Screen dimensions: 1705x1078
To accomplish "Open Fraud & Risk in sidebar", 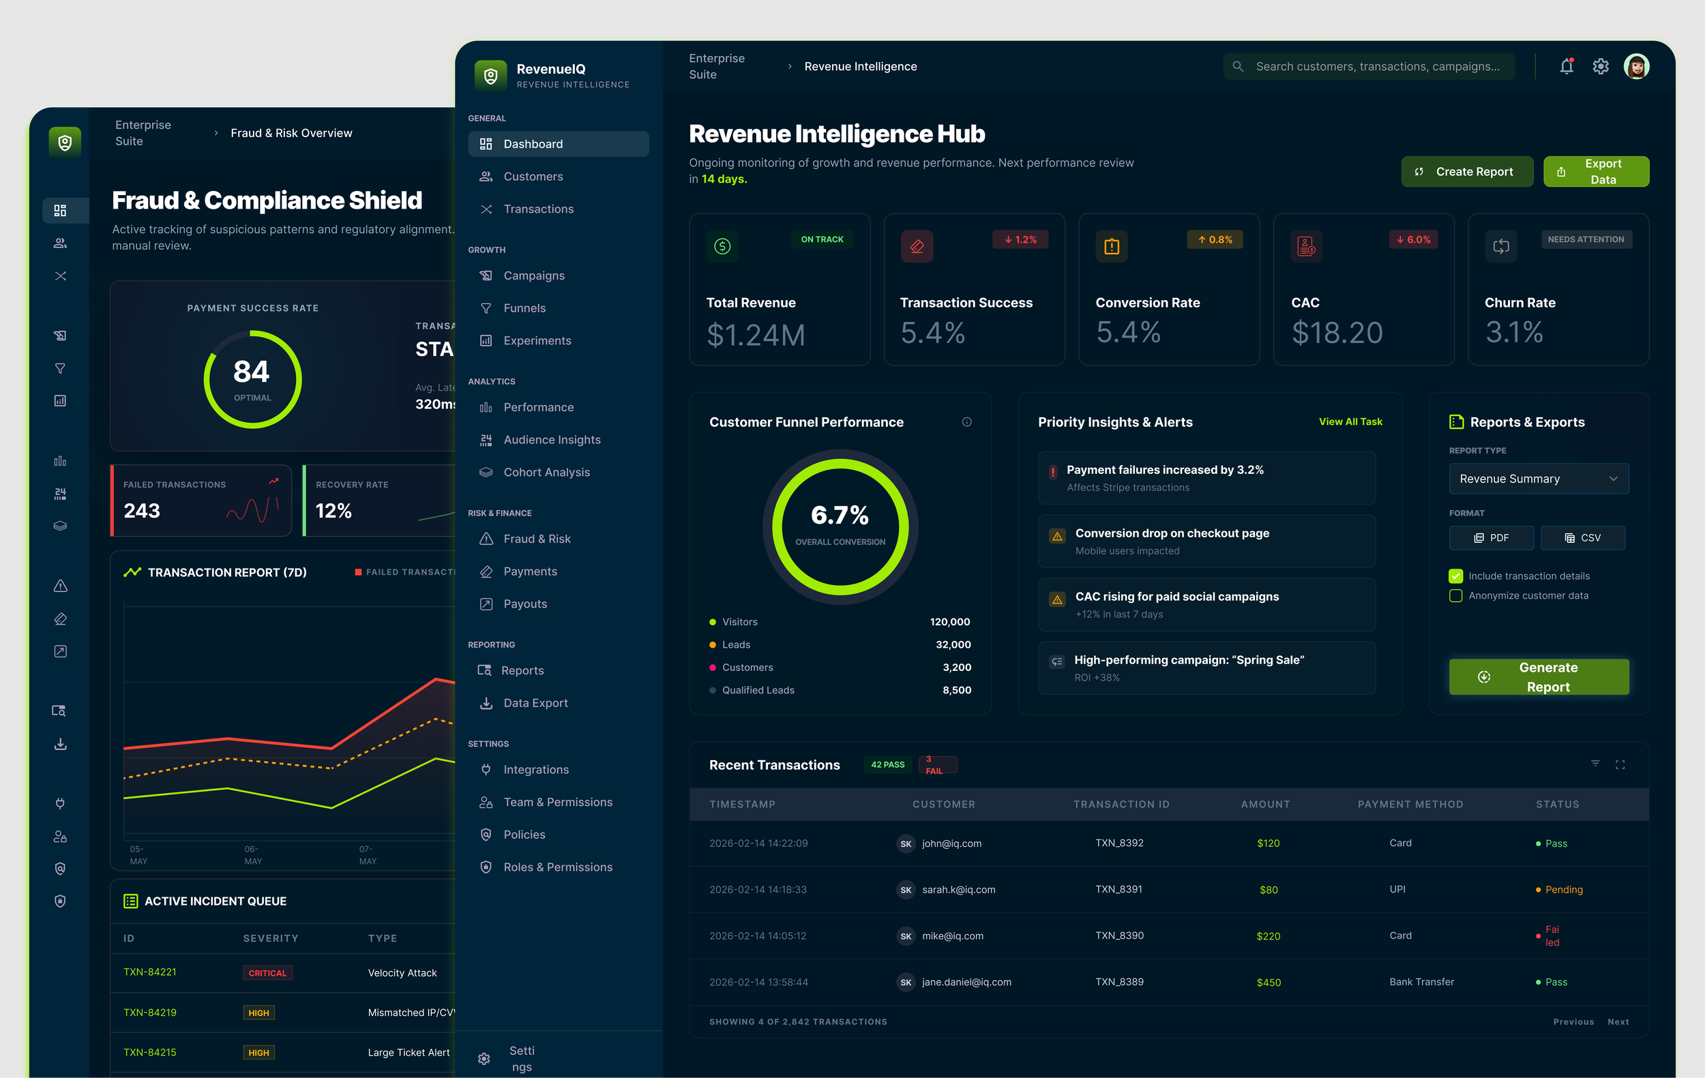I will 537,539.
